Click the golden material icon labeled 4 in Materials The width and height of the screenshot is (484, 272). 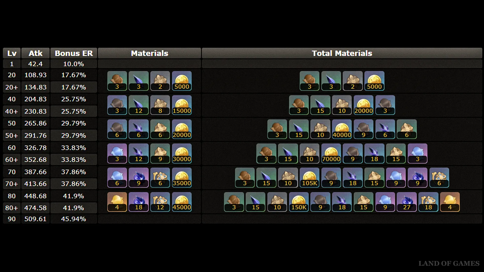(x=117, y=202)
